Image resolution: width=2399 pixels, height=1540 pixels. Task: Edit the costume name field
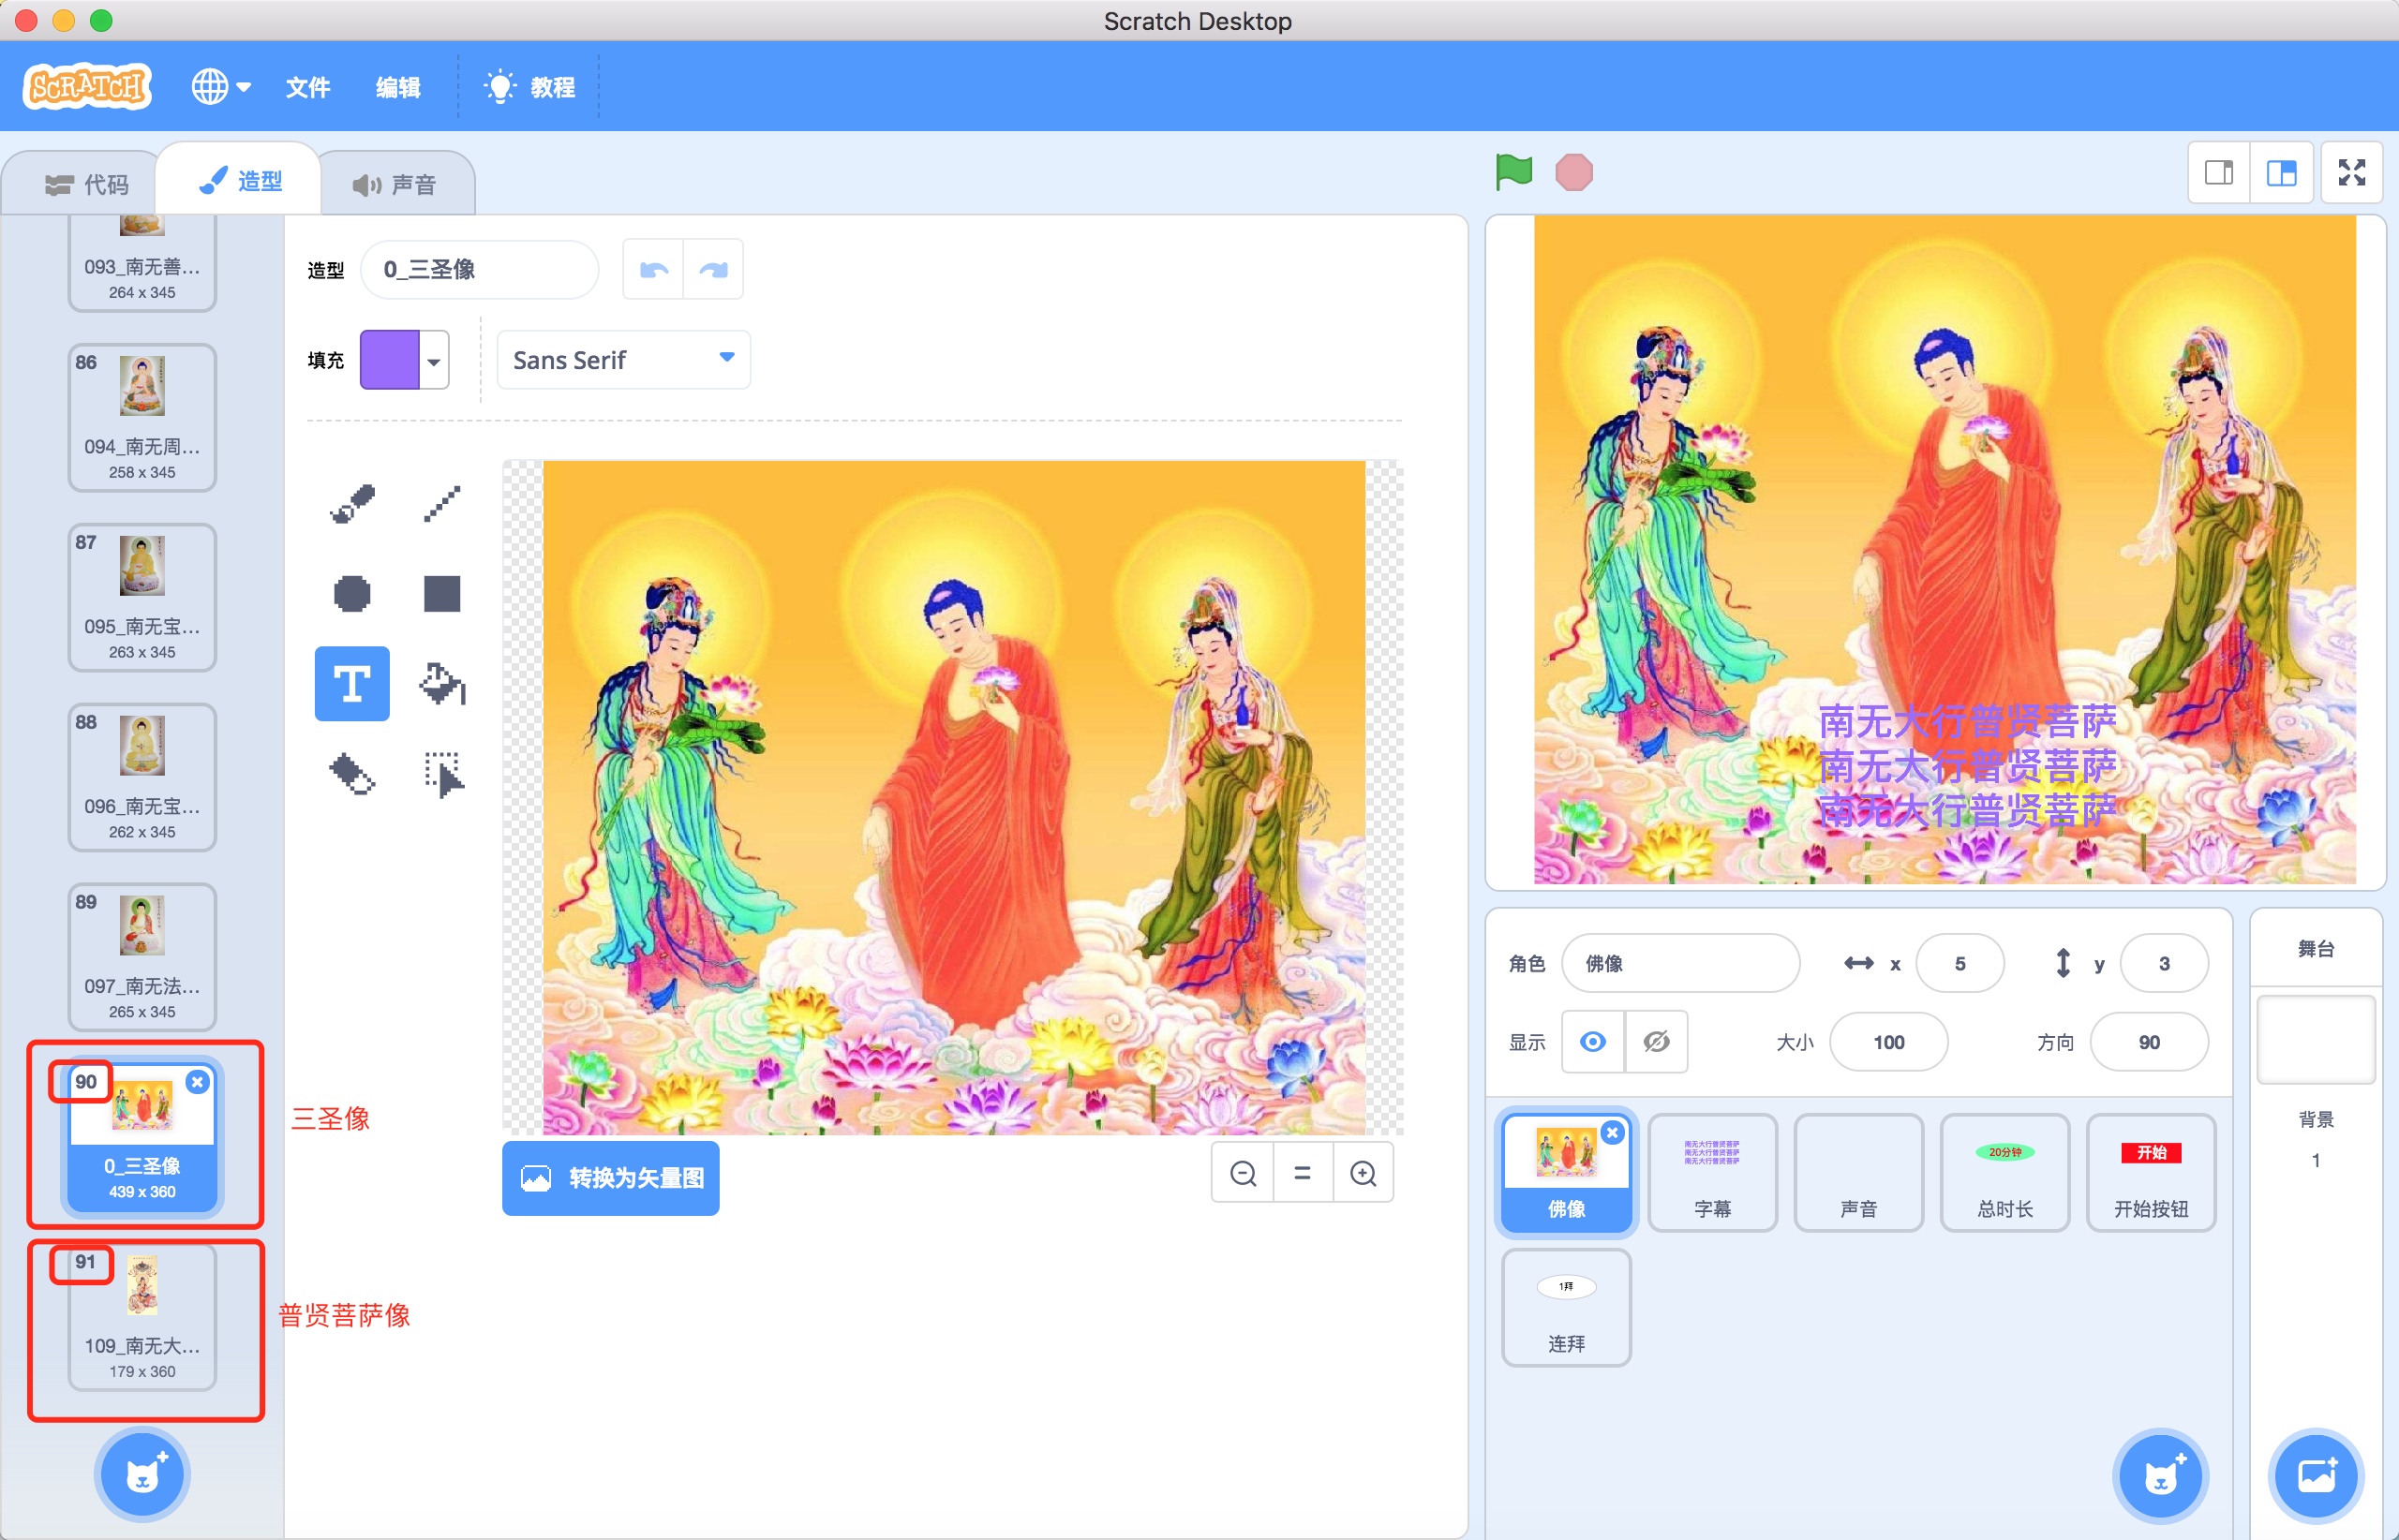479,270
